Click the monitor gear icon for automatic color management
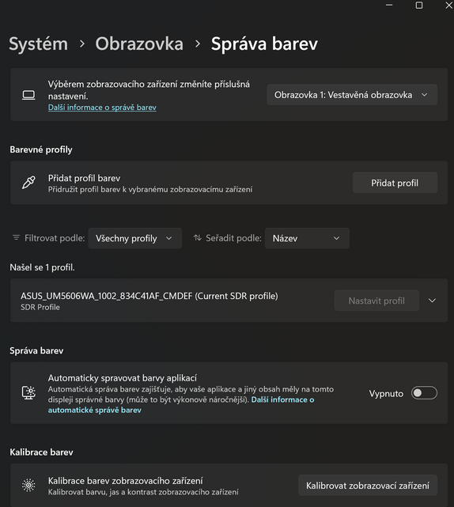 coord(28,393)
